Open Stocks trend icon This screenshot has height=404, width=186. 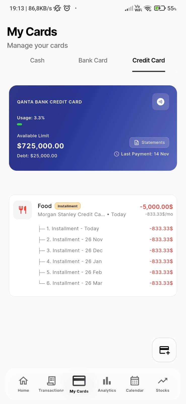point(163,381)
